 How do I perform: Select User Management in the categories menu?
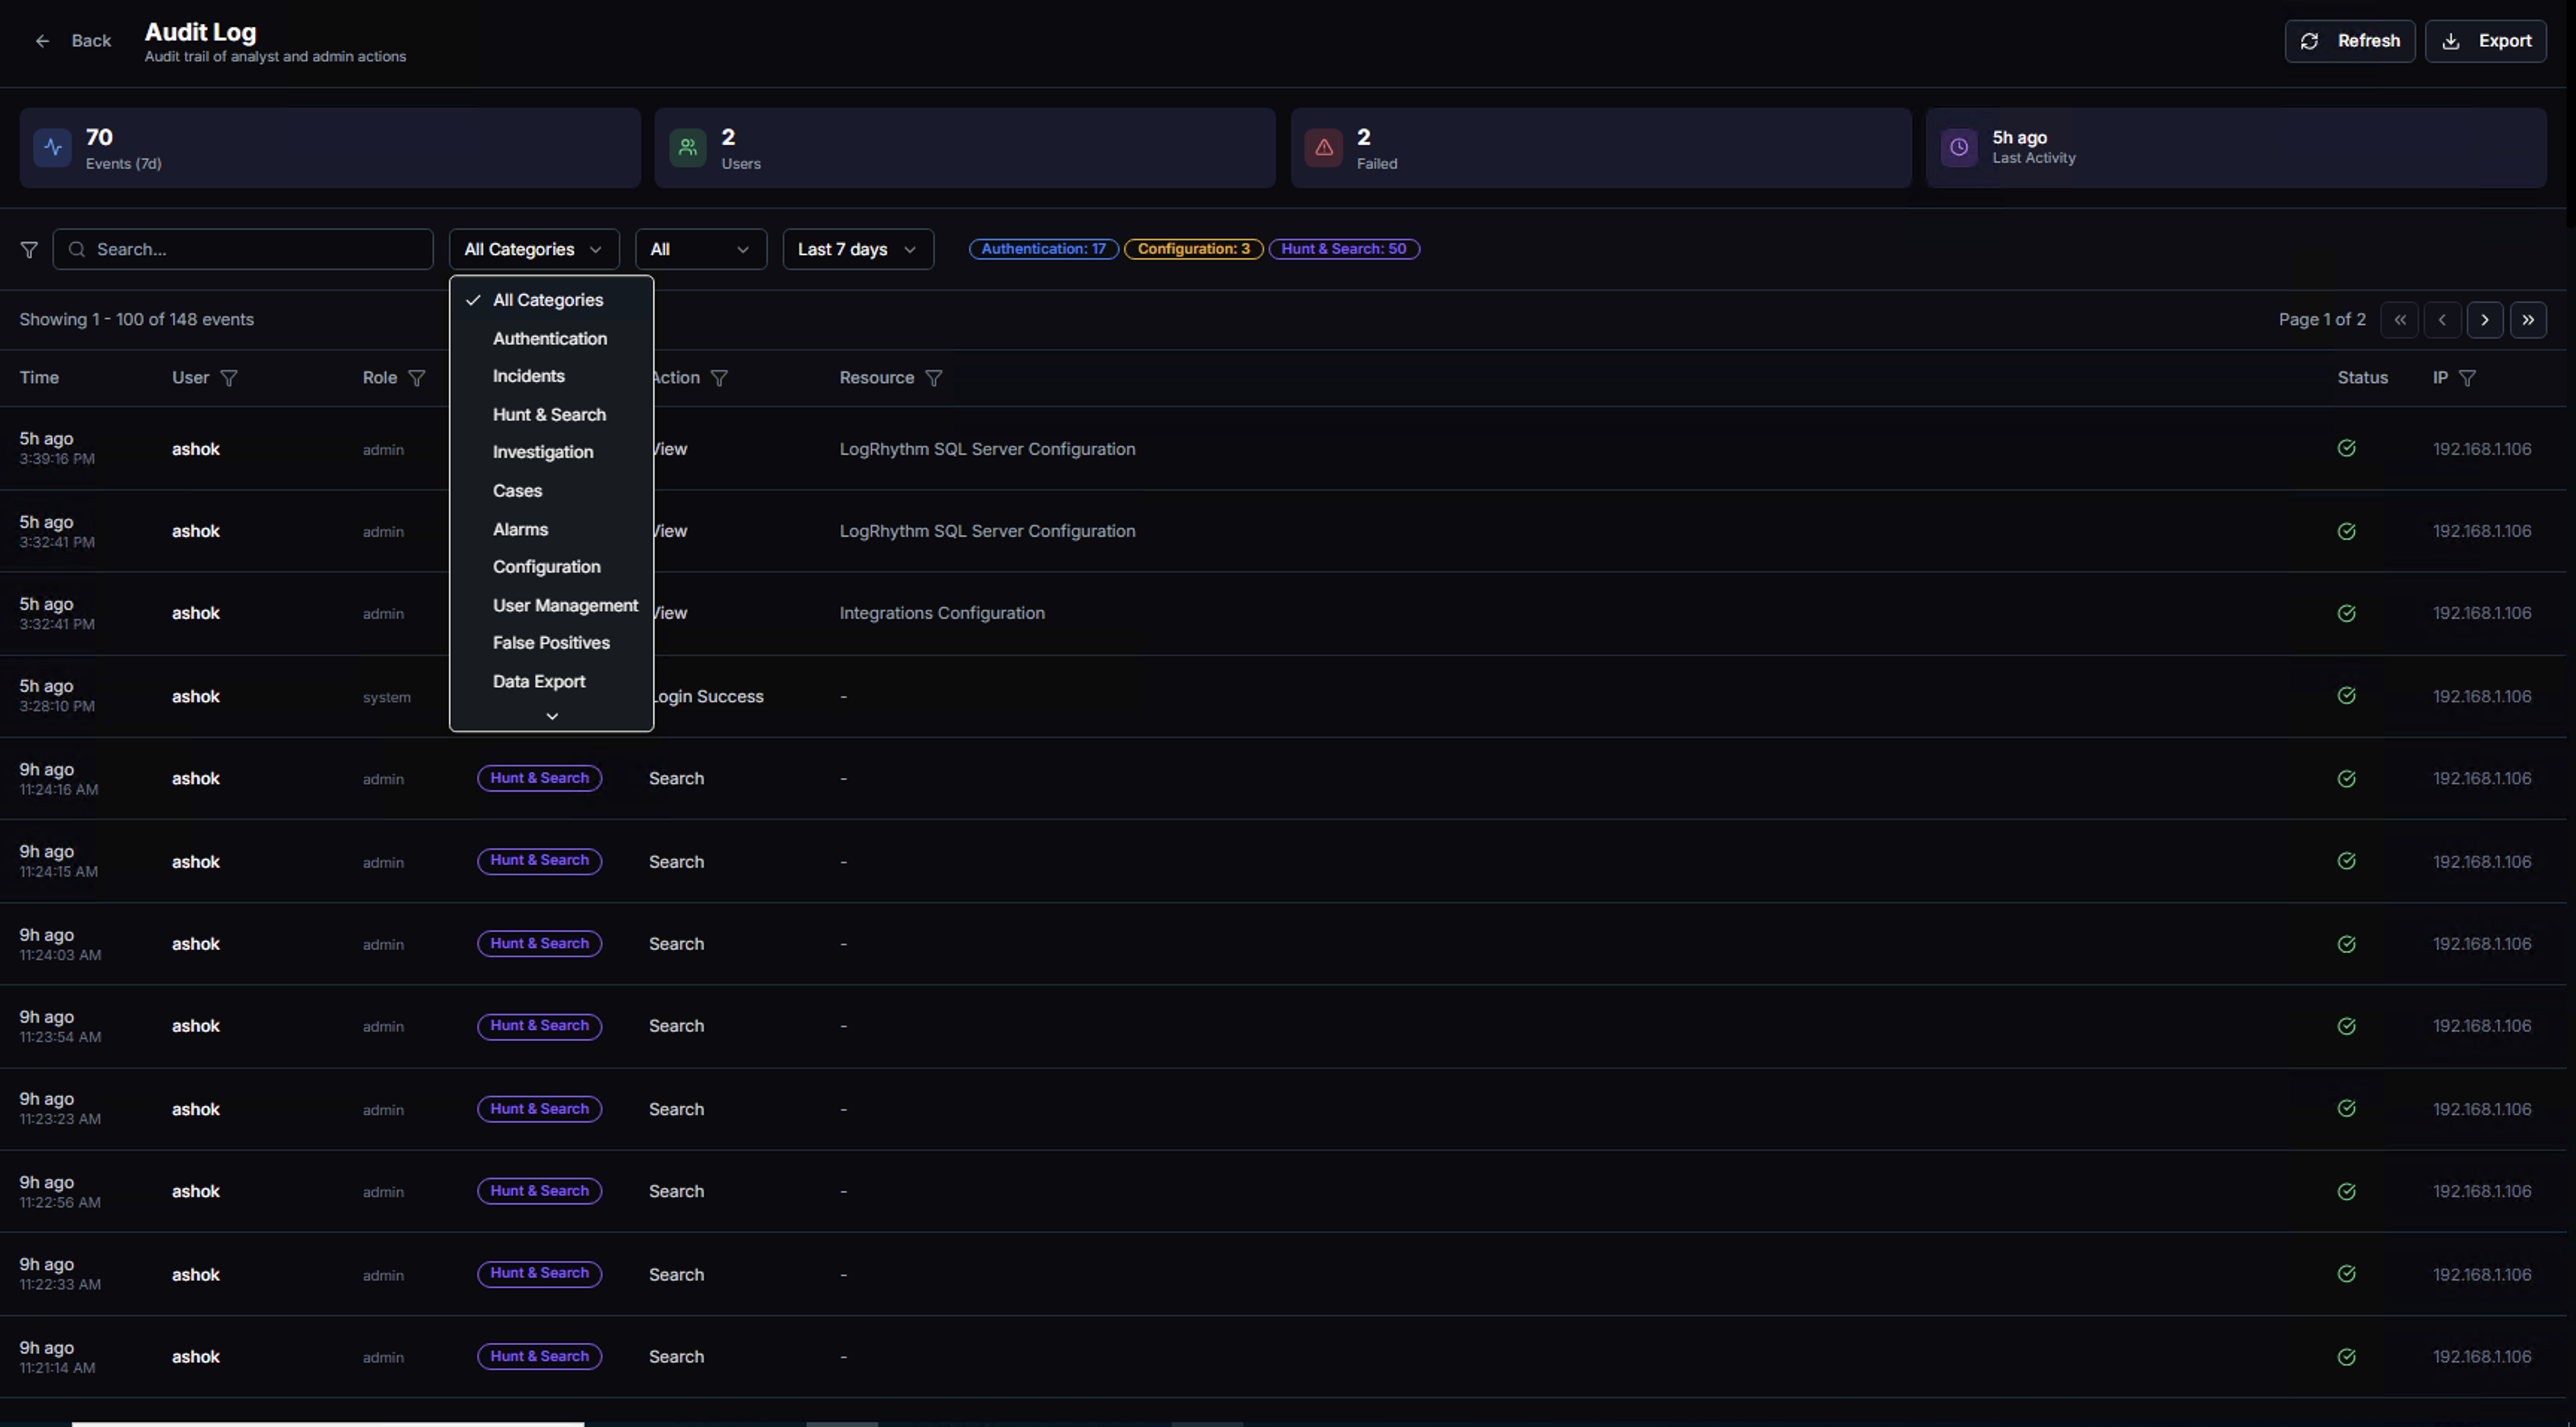click(x=565, y=604)
